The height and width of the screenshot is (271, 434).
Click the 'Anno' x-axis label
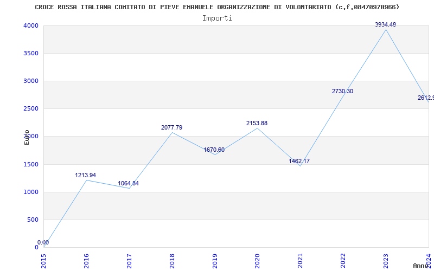click(x=420, y=266)
